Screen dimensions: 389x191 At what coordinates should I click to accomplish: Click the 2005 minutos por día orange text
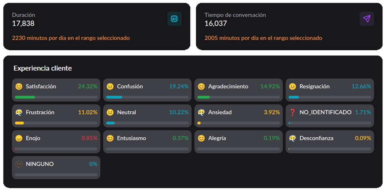[263, 38]
